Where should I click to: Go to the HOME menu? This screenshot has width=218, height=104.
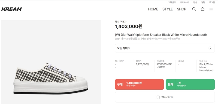click(153, 9)
